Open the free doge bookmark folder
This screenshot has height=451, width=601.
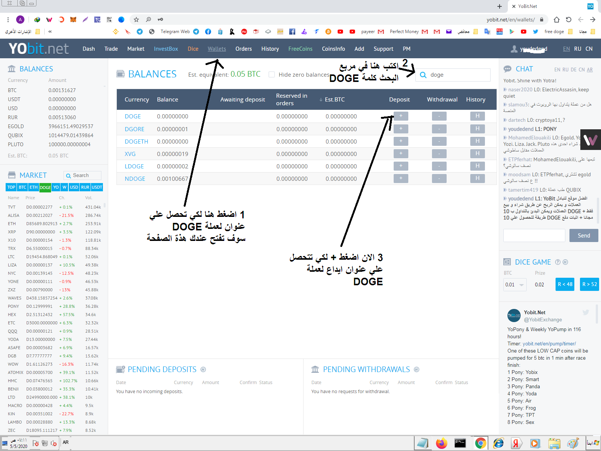(558, 32)
